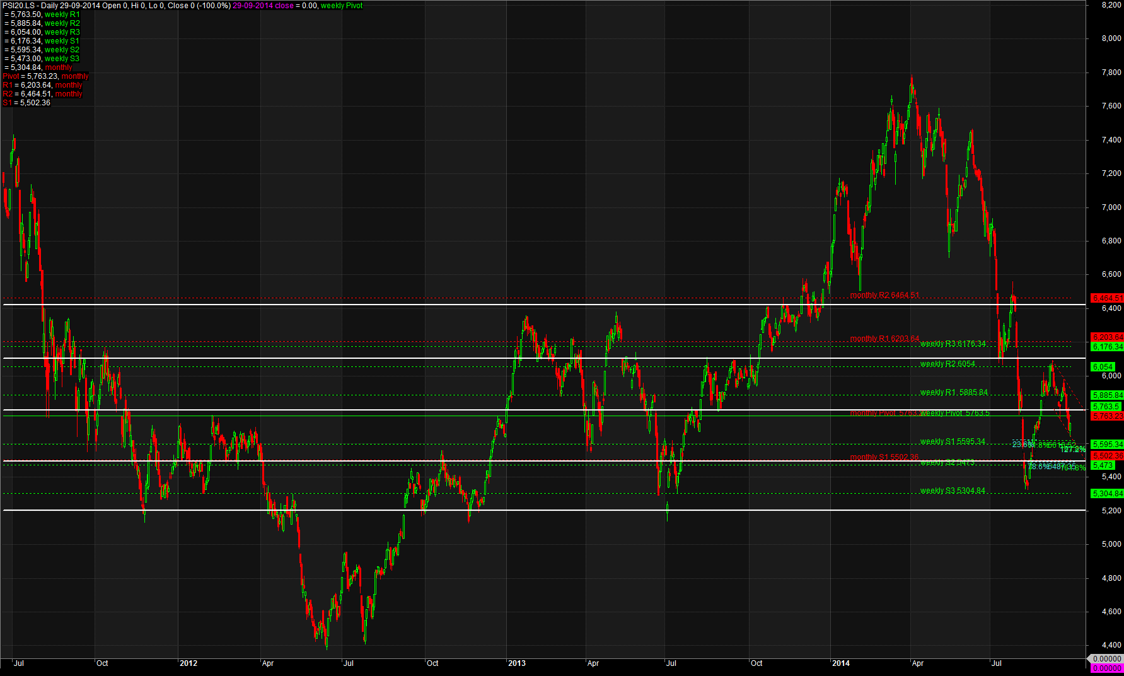Screen dimensions: 1124x676
Task: Click legend row '= 6,054.00, weekly R3'
Action: [x=42, y=32]
